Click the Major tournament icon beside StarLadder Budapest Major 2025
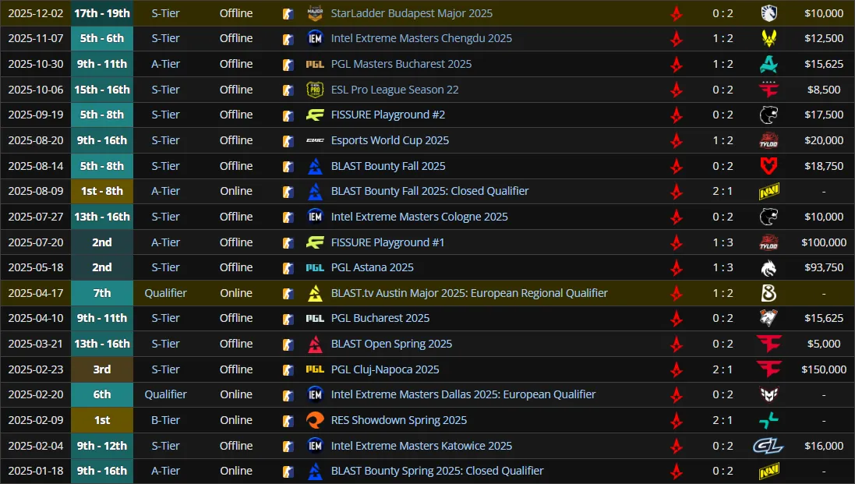This screenshot has height=484, width=855. click(x=315, y=13)
